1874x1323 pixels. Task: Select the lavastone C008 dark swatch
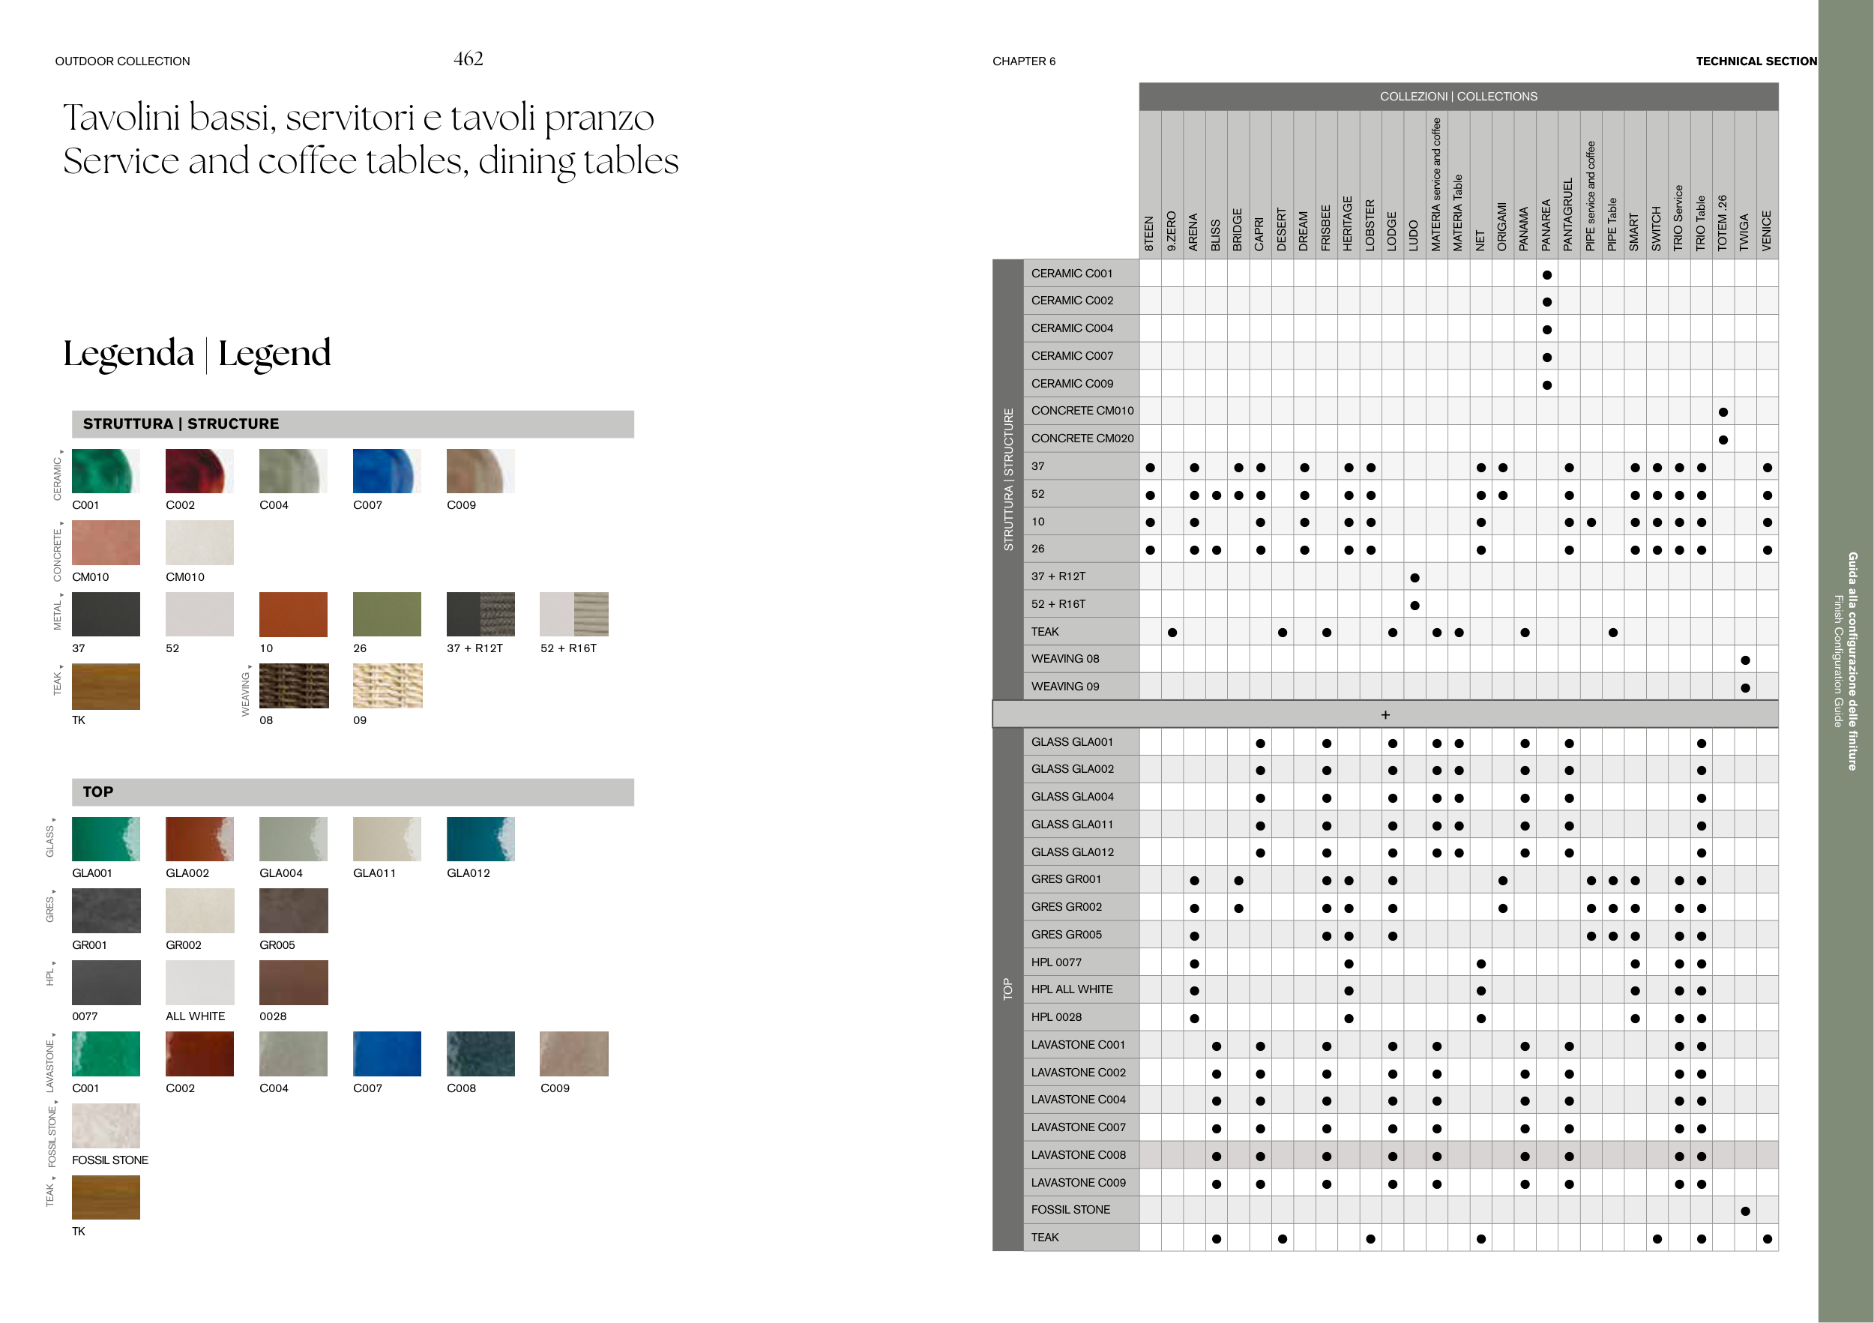(x=480, y=1054)
